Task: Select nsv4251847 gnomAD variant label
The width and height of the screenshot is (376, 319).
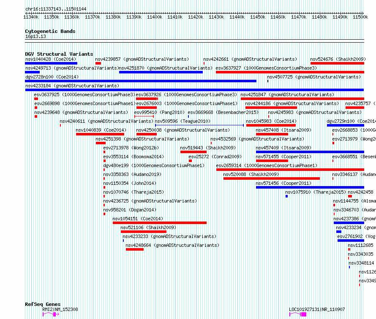Action: (x=287, y=95)
